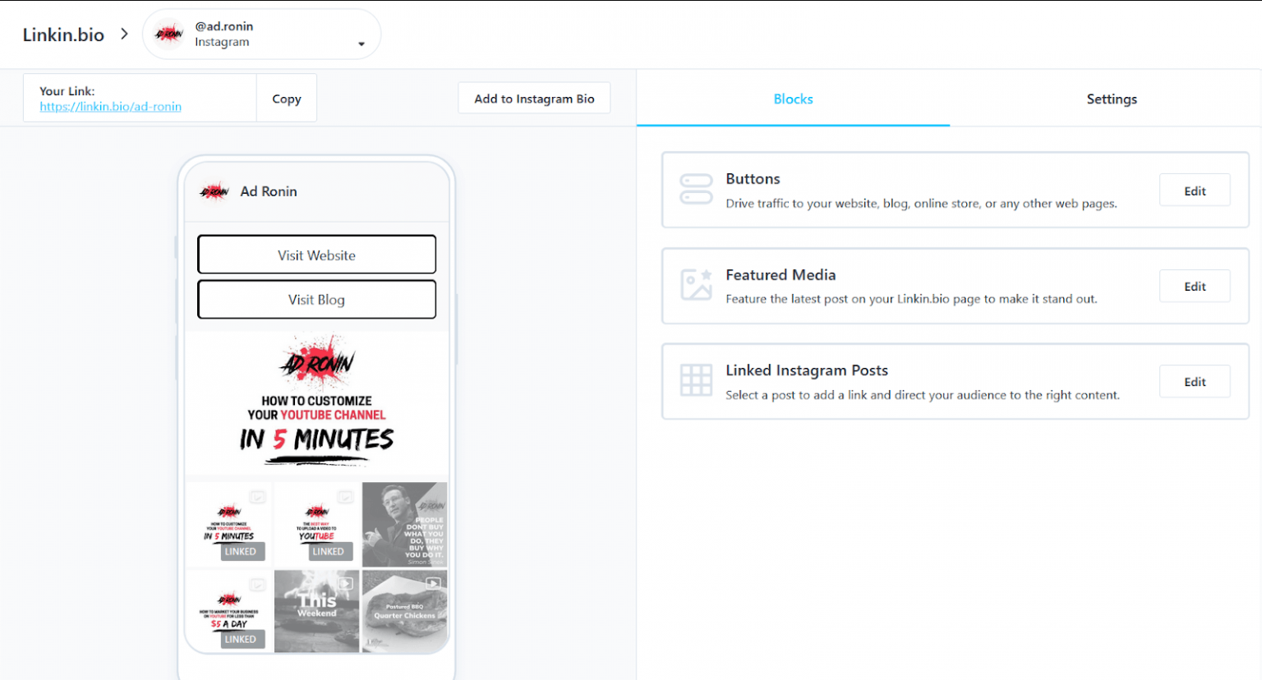Click the Linked Instagram Posts grid icon
The height and width of the screenshot is (680, 1262).
pos(696,380)
